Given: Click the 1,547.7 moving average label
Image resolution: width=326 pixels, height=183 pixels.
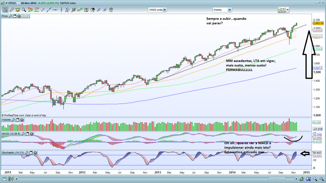Looking at the screenshot, I should (x=317, y=68).
